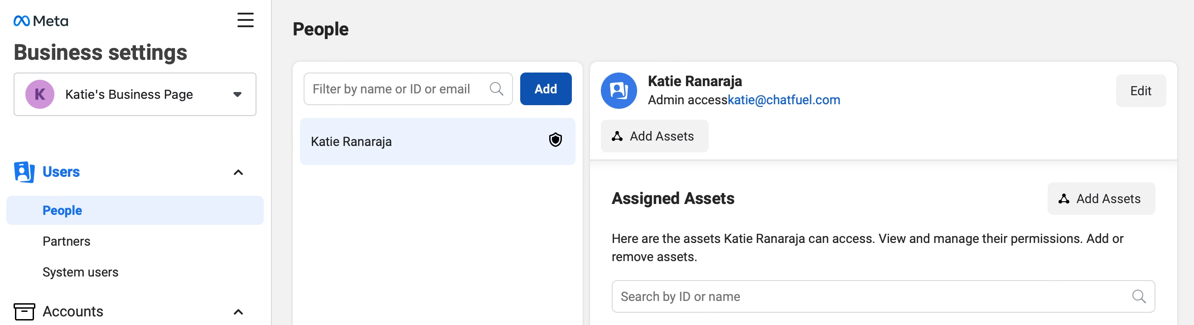Click the Users section icon

click(24, 172)
